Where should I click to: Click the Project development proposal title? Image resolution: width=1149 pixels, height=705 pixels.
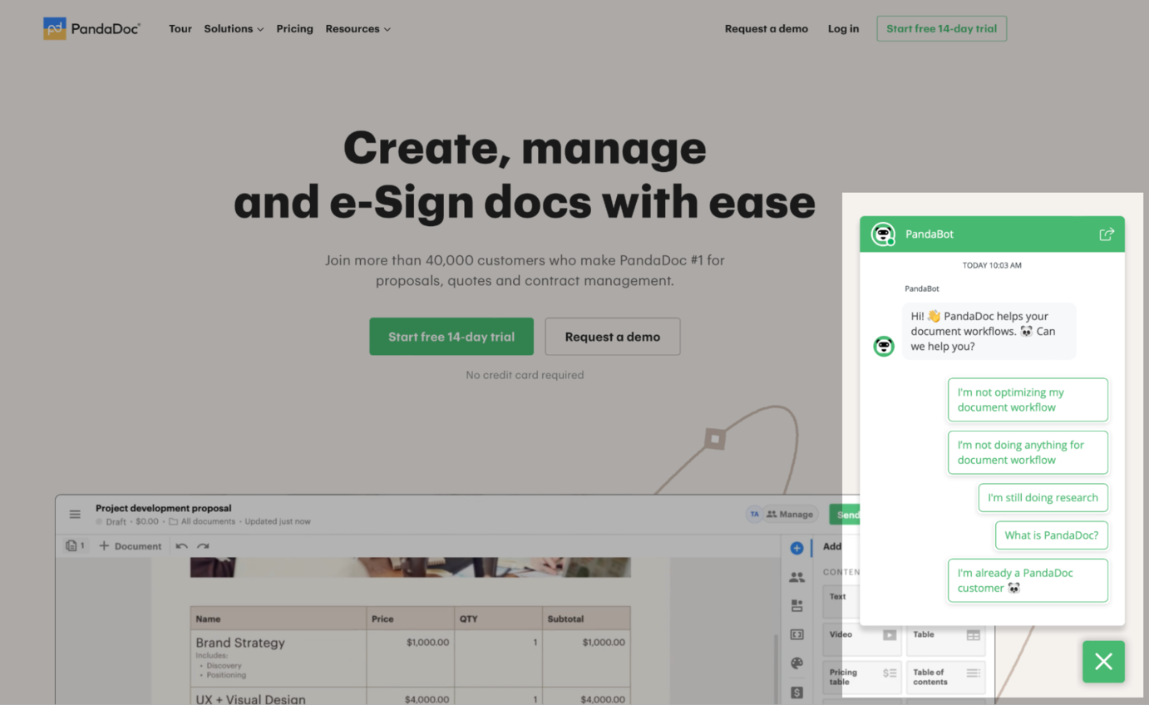point(163,508)
